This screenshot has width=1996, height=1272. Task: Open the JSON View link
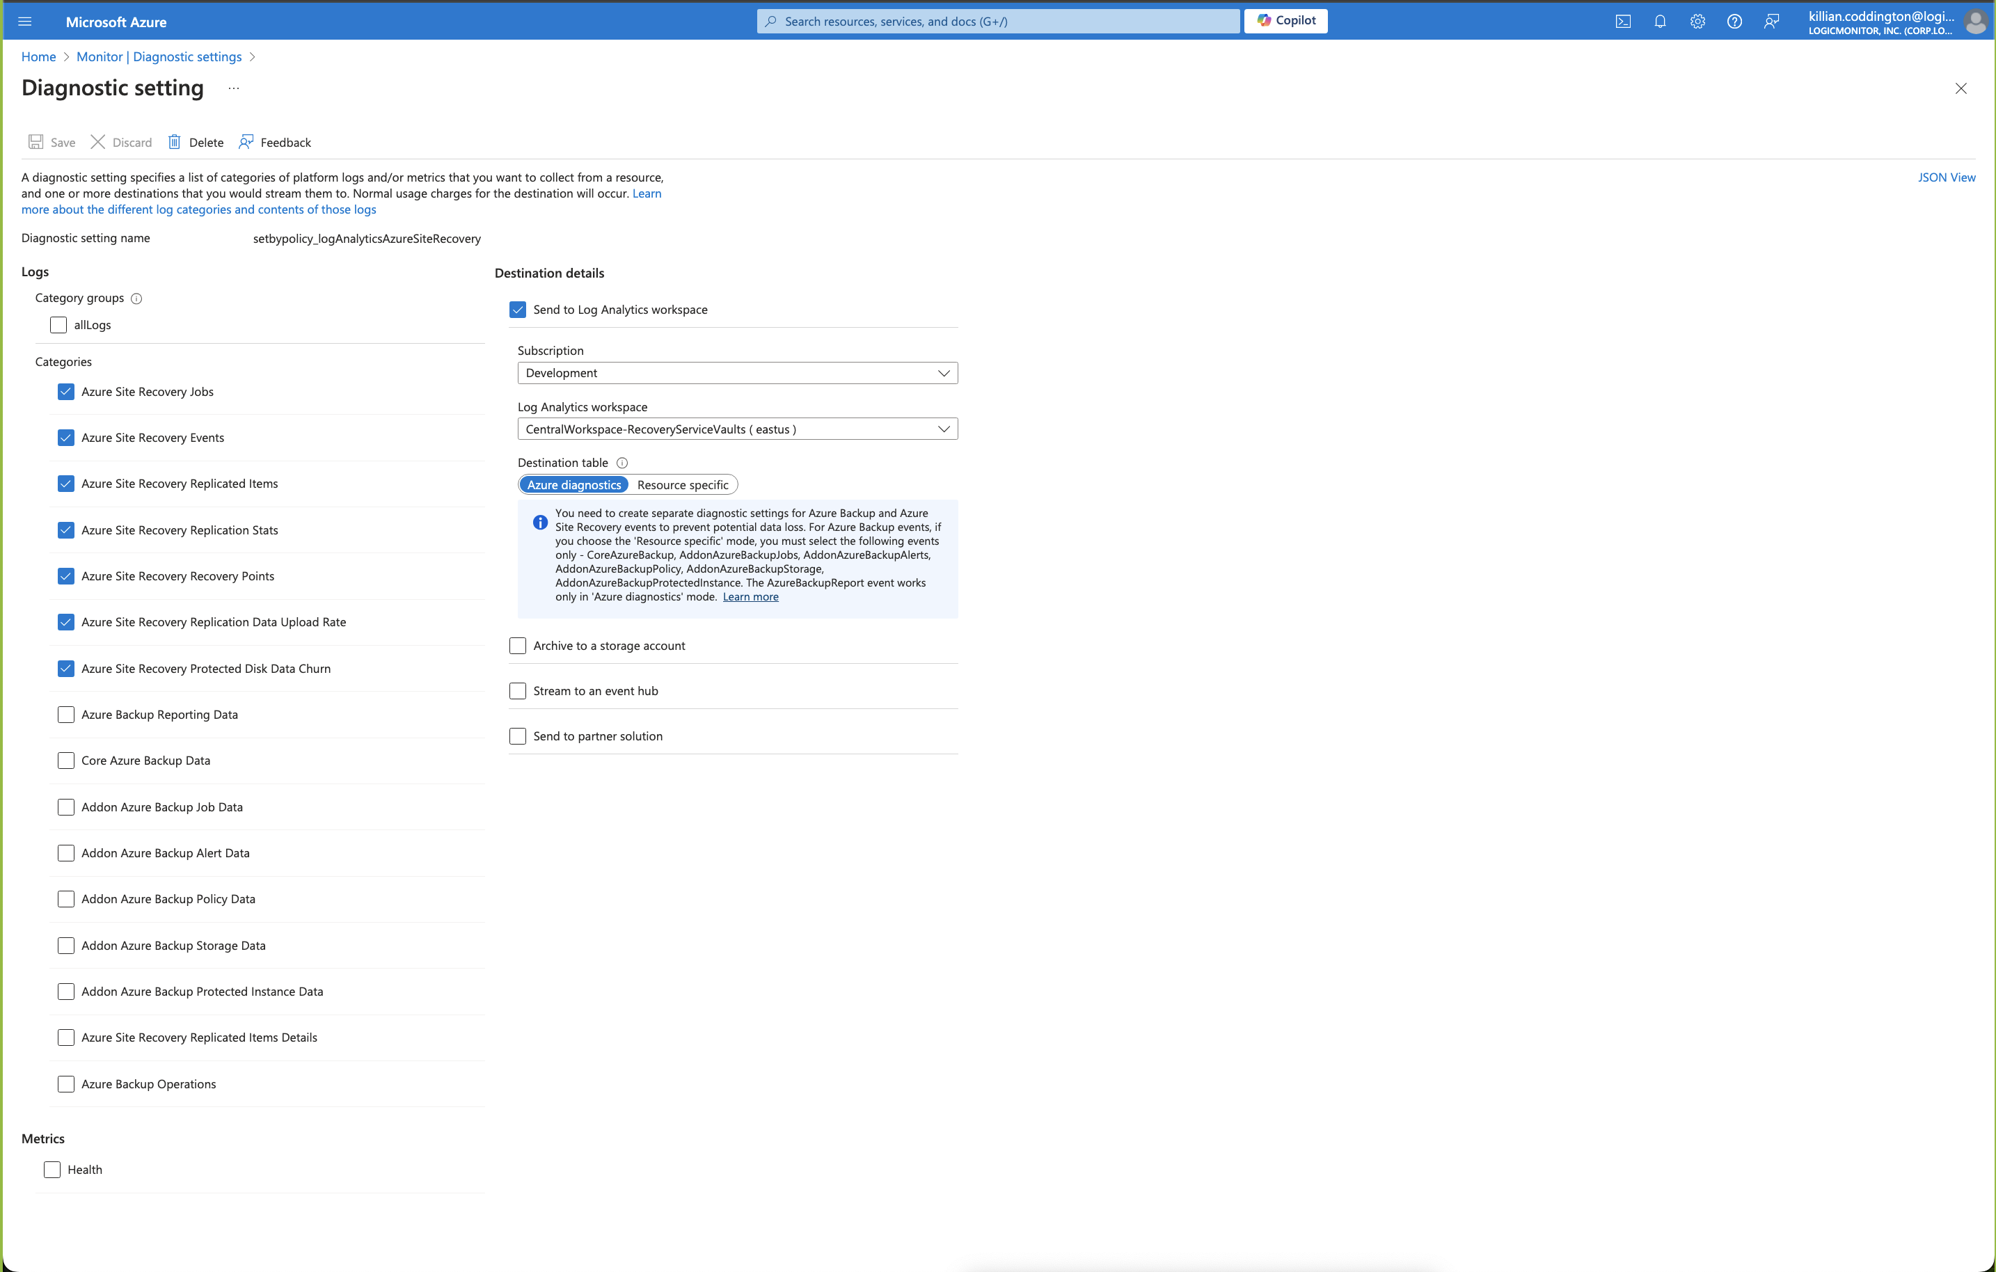[x=1947, y=177]
